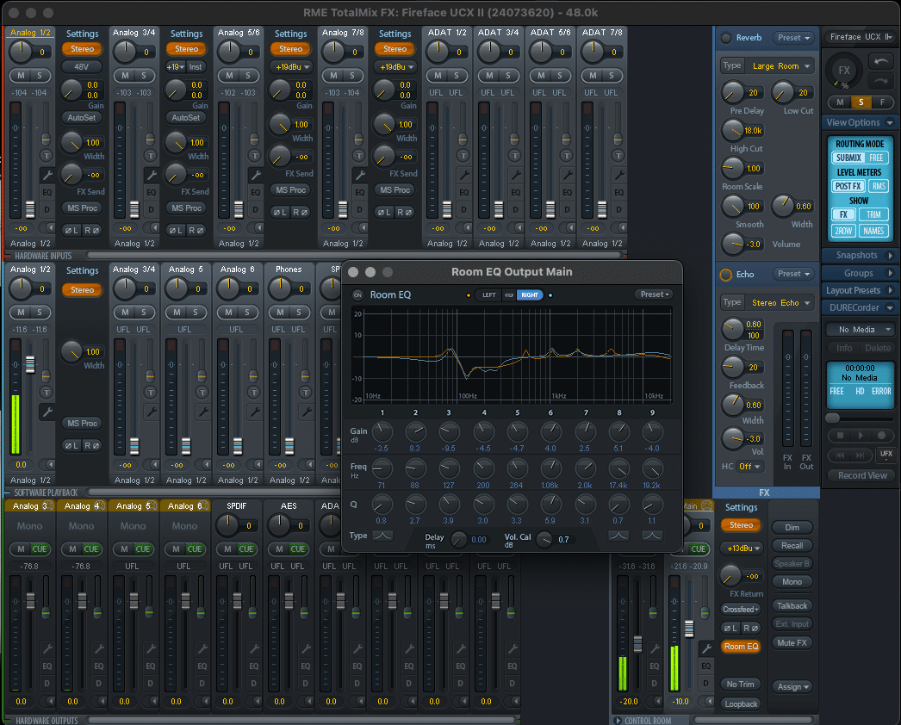Open Dynamics (D) on Main output channel
The width and height of the screenshot is (901, 725).
(x=705, y=684)
